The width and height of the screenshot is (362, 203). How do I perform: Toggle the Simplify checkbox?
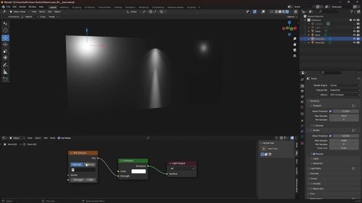[312, 184]
